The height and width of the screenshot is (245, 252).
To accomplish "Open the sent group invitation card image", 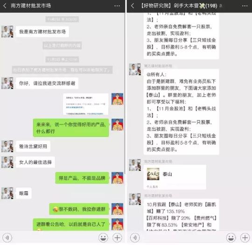I will (86, 104).
